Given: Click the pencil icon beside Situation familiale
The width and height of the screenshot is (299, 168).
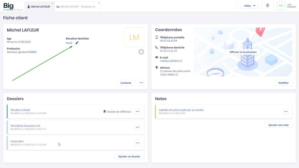Looking at the screenshot, I should click(77, 43).
